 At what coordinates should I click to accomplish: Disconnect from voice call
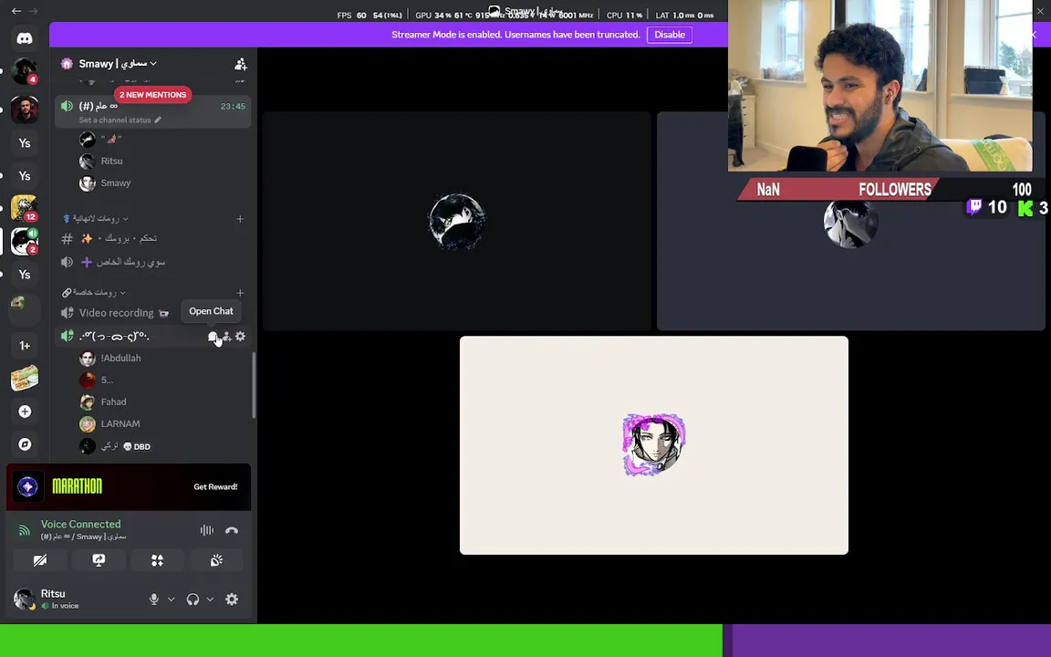[x=232, y=530]
